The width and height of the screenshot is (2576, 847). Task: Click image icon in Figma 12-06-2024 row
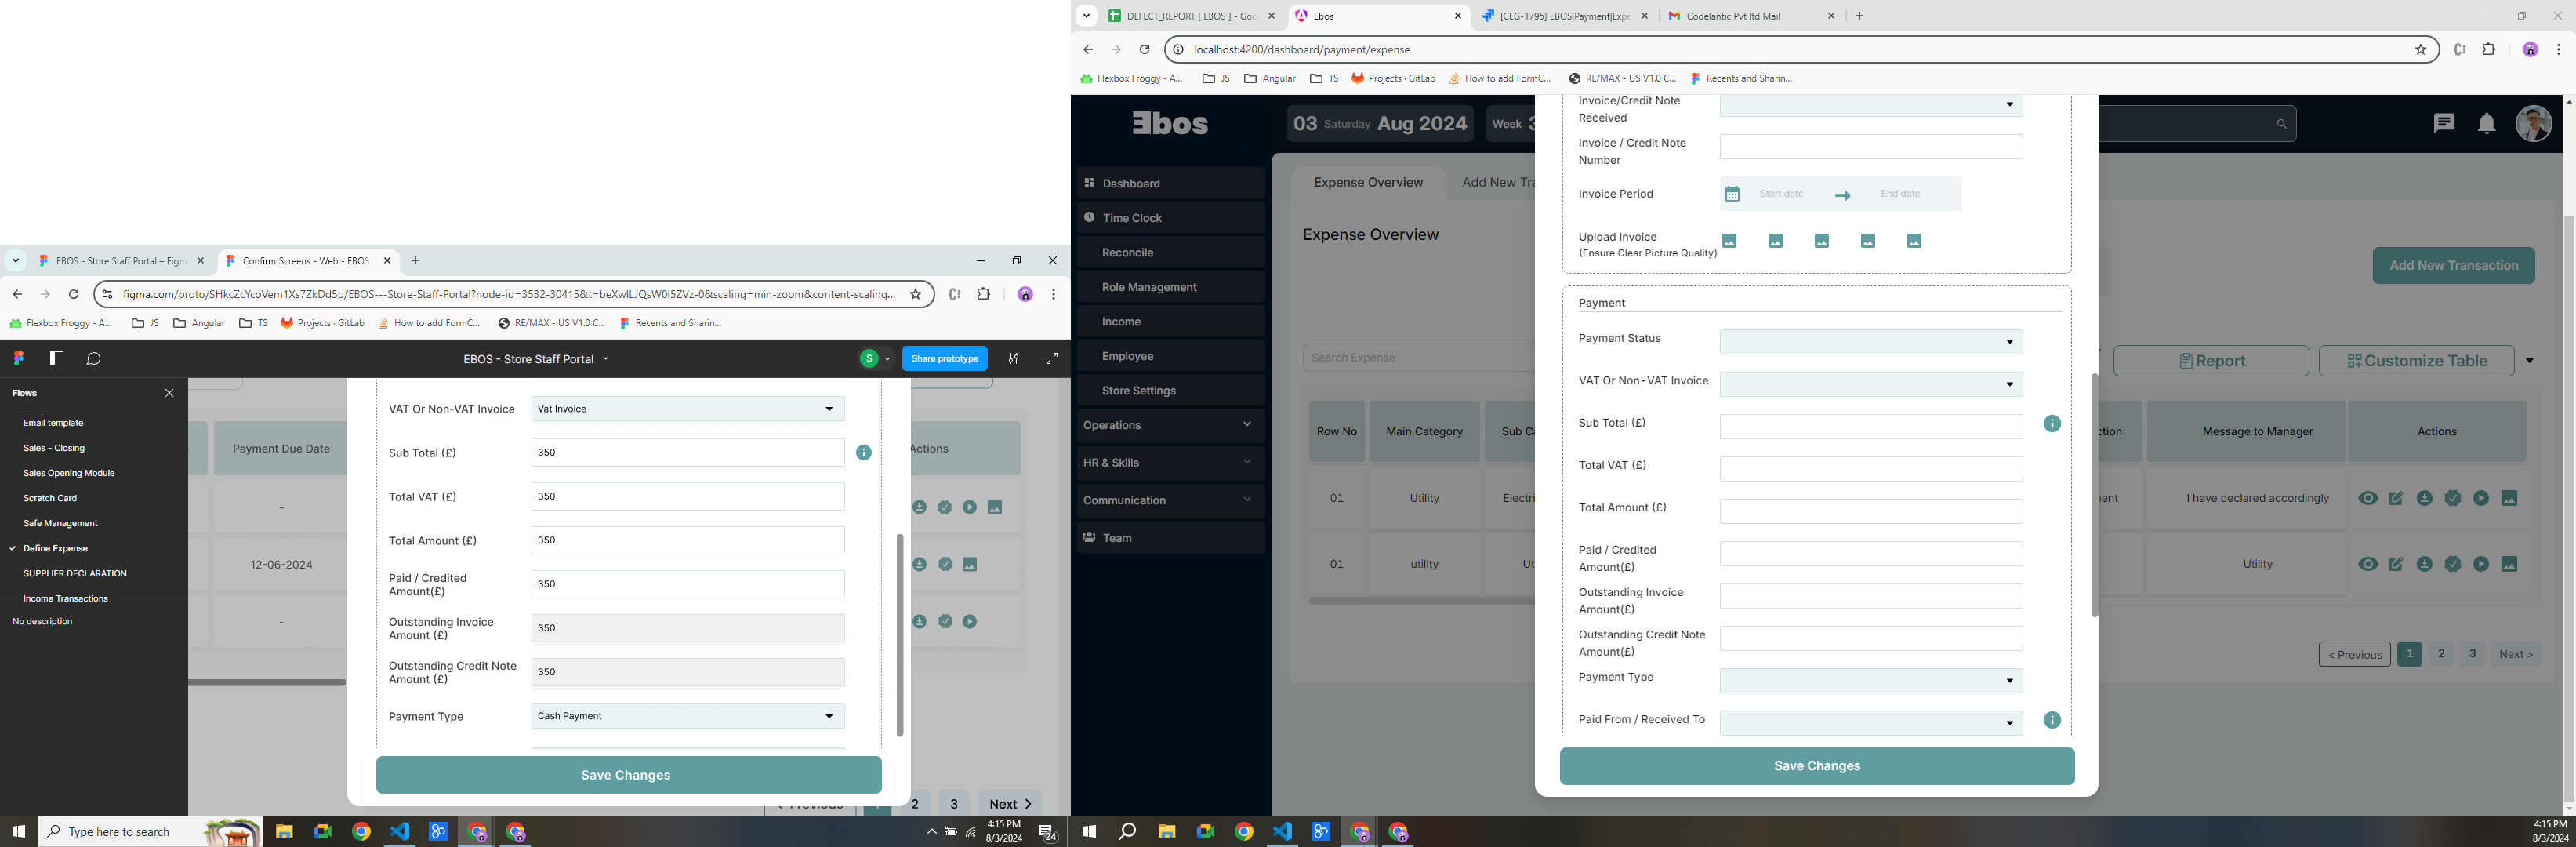[x=970, y=564]
